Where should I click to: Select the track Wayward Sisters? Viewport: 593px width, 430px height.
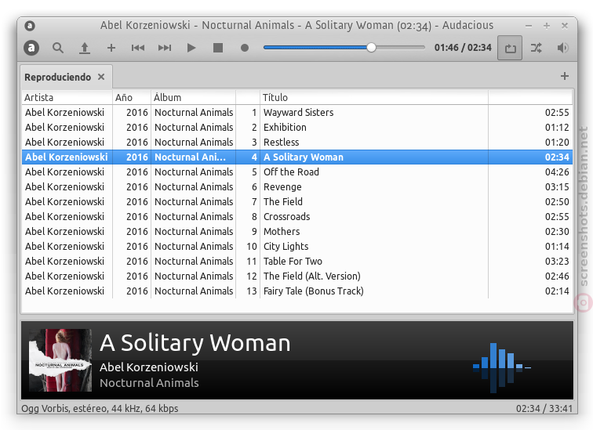point(297,113)
